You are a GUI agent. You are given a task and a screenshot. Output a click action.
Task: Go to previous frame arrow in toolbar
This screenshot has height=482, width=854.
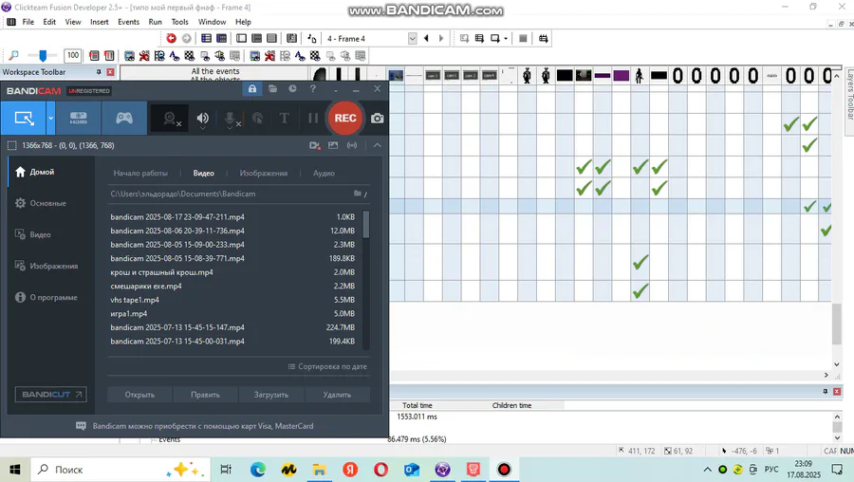(x=426, y=38)
